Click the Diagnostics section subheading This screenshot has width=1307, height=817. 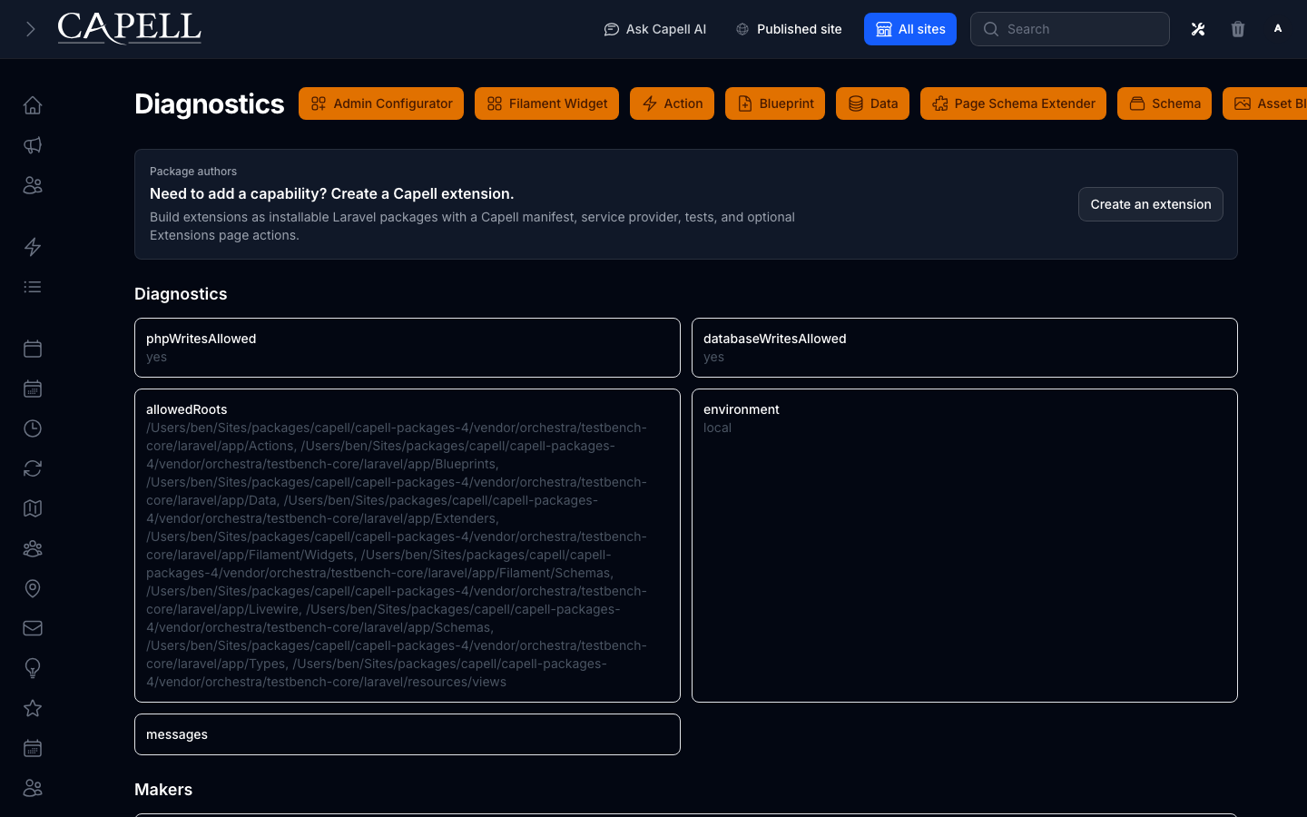[x=181, y=294]
